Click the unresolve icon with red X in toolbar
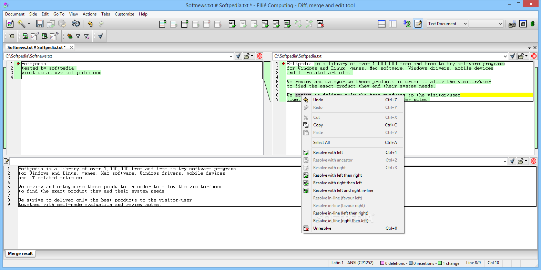This screenshot has height=270, width=541. click(320, 24)
